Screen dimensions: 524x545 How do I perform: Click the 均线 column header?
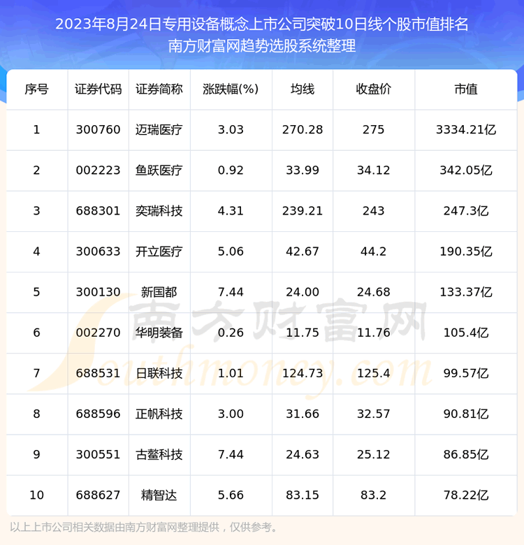pyautogui.click(x=303, y=89)
